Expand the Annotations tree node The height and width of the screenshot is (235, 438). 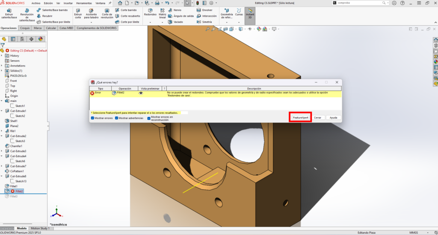coord(2,66)
